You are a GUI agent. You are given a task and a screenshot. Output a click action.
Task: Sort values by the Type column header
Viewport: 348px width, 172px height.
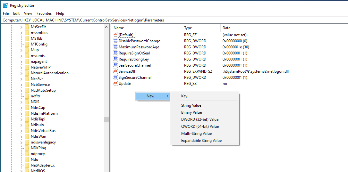pos(201,28)
